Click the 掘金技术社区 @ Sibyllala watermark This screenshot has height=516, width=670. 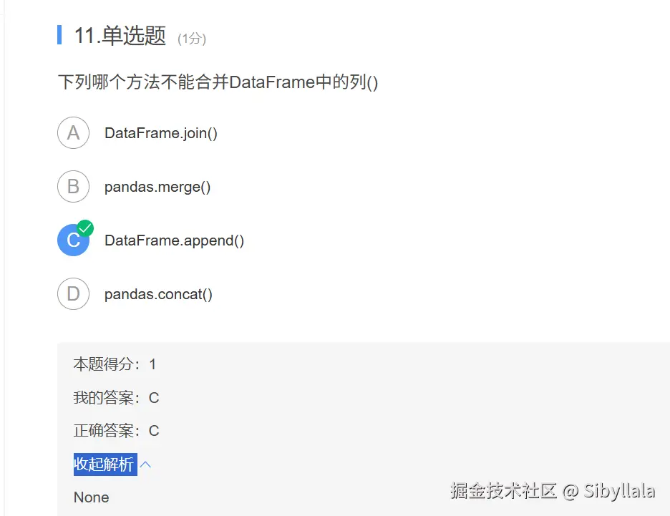pyautogui.click(x=552, y=491)
